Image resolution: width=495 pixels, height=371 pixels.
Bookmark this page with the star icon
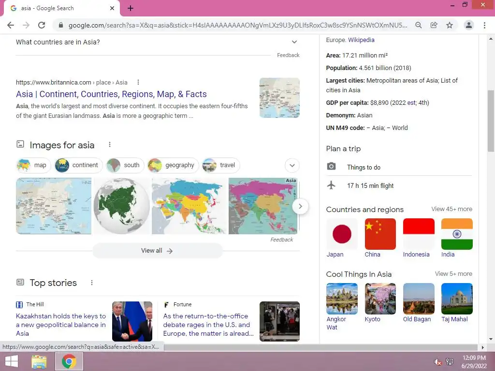450,25
